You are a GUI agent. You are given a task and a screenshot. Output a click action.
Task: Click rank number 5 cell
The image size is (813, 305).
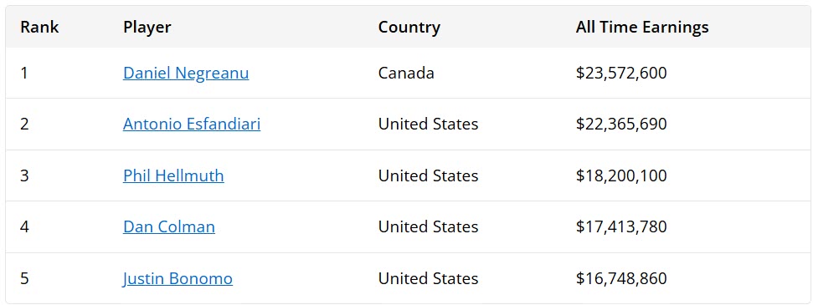point(24,278)
